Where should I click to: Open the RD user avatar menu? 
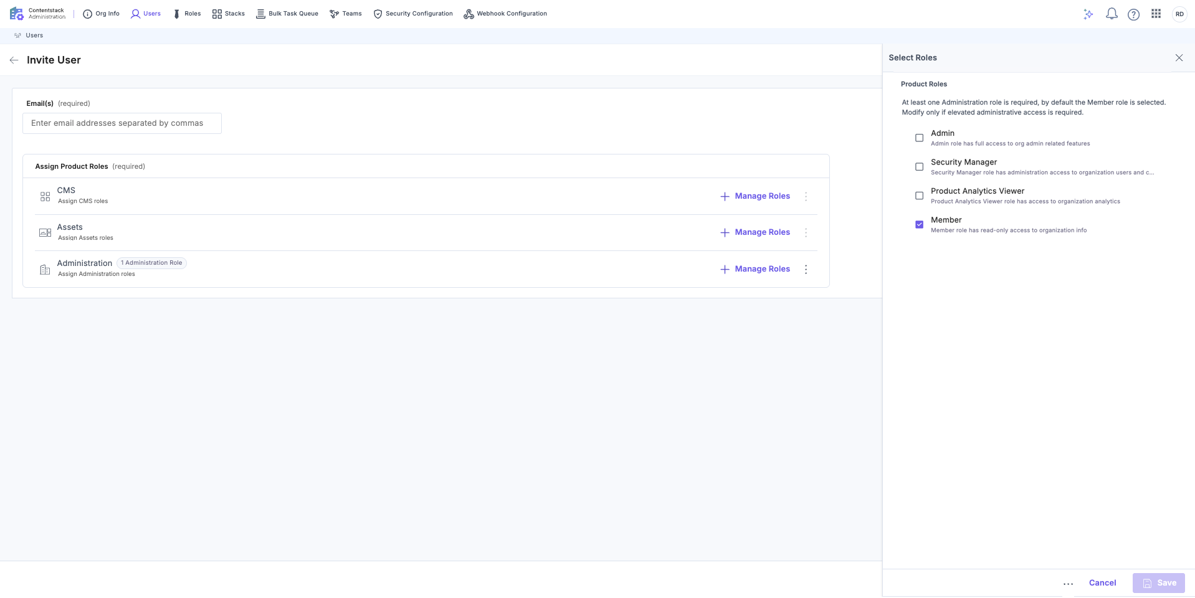pyautogui.click(x=1179, y=14)
